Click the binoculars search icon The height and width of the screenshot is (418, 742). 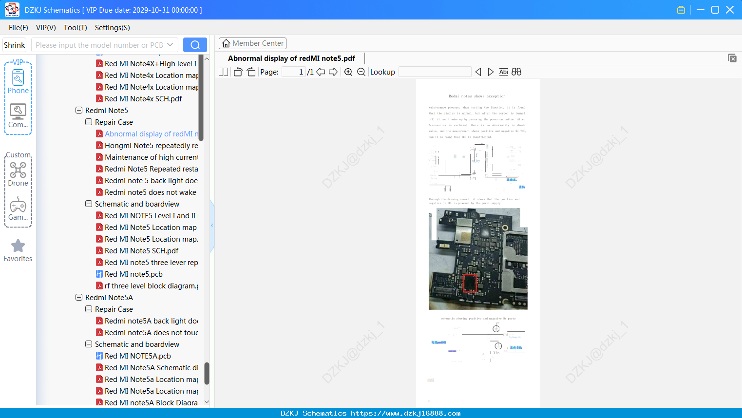(x=516, y=72)
